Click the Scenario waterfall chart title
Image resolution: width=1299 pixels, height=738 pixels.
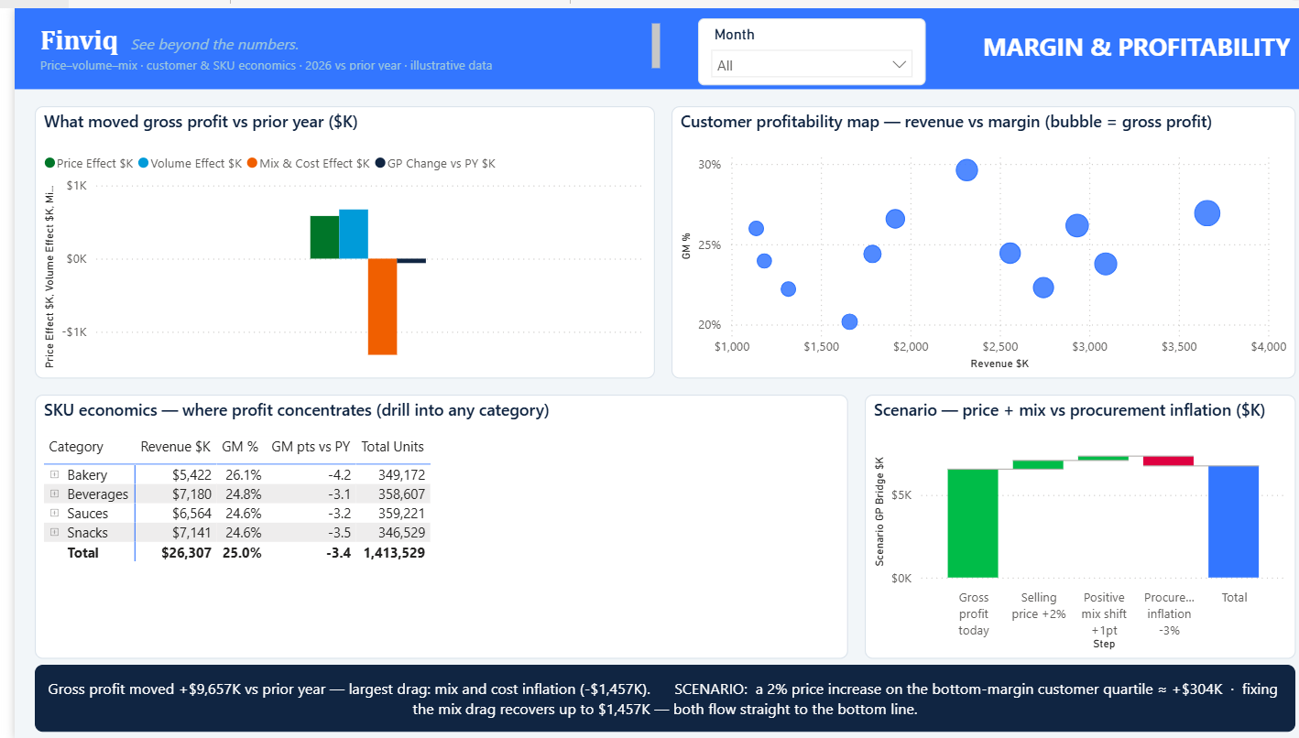(1069, 410)
